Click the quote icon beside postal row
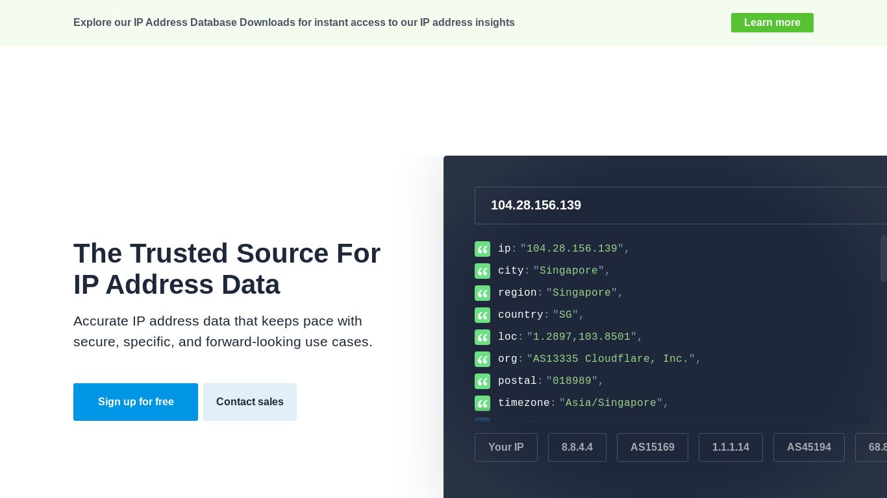The height and width of the screenshot is (498, 887). (482, 381)
